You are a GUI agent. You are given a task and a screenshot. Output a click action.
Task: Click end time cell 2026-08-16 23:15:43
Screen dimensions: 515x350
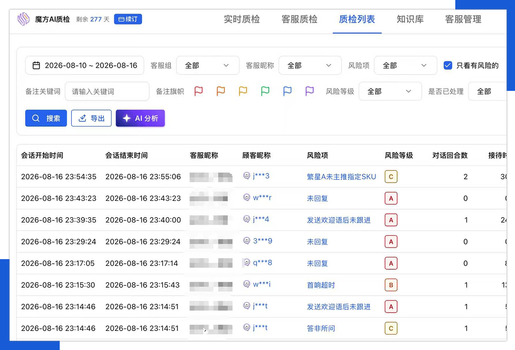point(143,285)
